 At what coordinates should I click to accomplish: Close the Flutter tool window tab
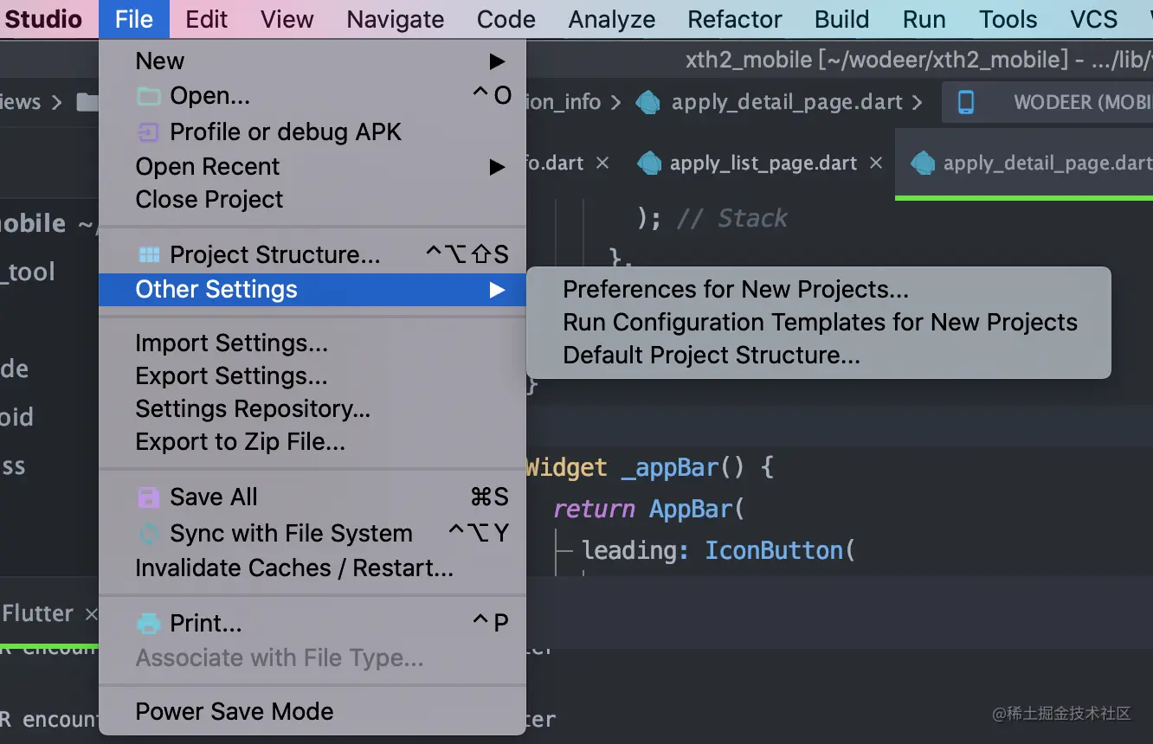click(x=91, y=614)
